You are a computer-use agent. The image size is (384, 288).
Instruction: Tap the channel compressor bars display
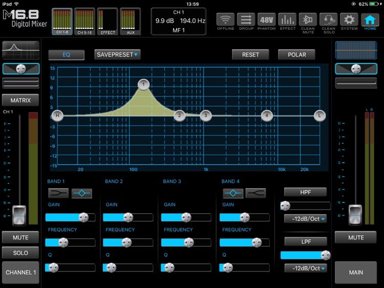pyautogui.click(x=21, y=83)
